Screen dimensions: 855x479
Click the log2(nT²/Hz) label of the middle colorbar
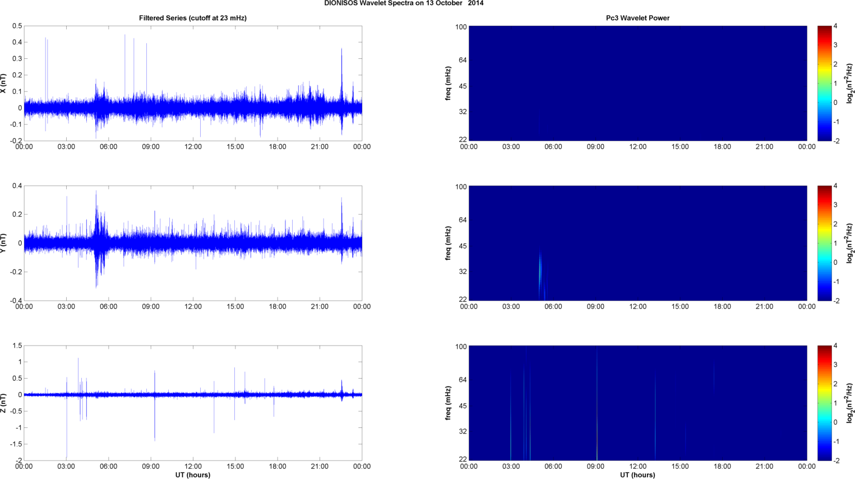pyautogui.click(x=850, y=243)
